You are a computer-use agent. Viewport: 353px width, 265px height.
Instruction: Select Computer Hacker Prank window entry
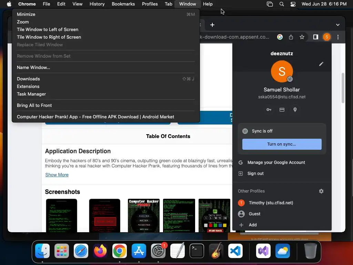(x=106, y=117)
